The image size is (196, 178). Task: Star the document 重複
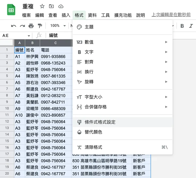[x=42, y=6]
